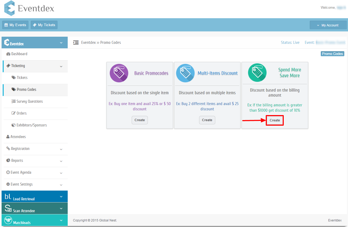Viewport: 348px width, 227px height.
Task: Create a Spend More Save More discount
Action: click(x=275, y=120)
